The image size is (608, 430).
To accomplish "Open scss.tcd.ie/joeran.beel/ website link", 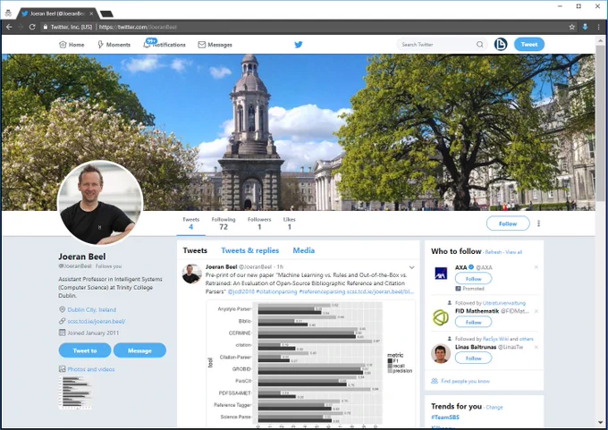I will (x=97, y=321).
